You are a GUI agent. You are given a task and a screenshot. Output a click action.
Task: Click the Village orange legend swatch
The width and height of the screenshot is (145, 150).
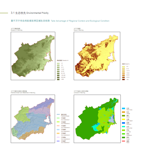pyautogui.click(x=123, y=112)
